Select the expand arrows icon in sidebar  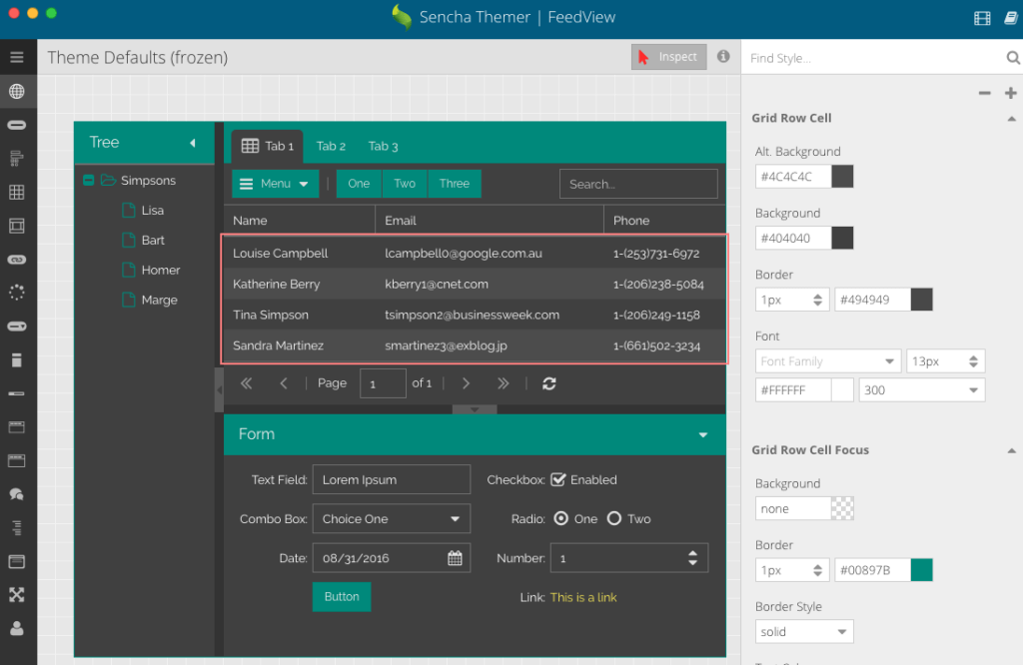pyautogui.click(x=17, y=594)
